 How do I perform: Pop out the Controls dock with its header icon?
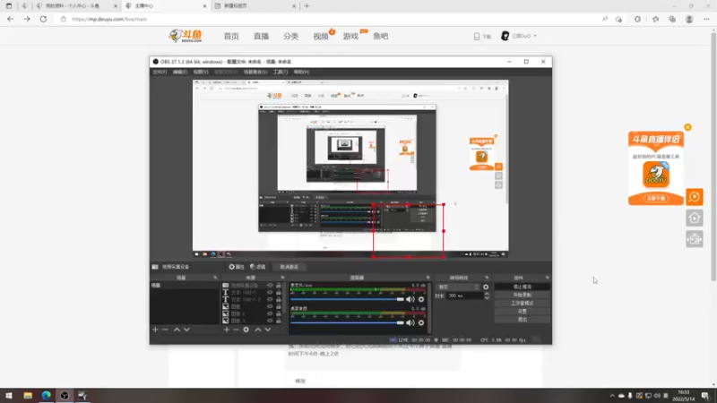547,278
